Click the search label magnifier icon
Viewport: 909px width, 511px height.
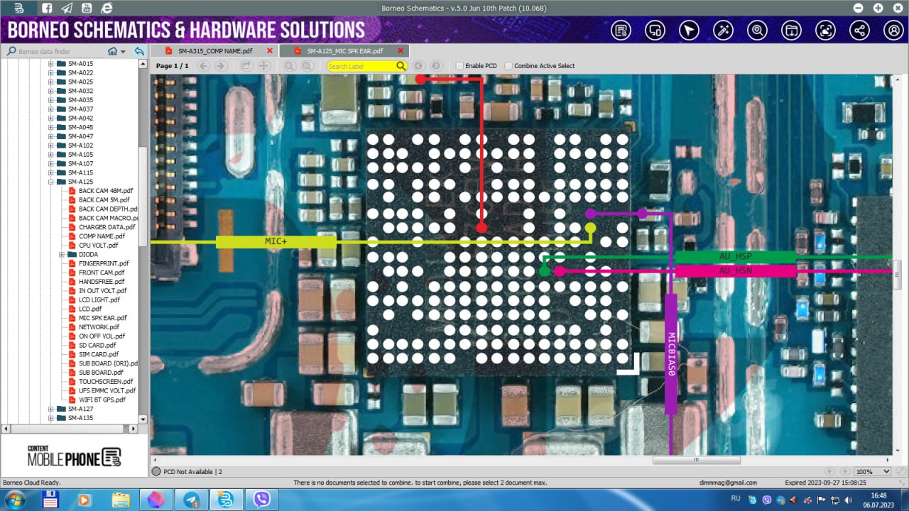point(401,66)
